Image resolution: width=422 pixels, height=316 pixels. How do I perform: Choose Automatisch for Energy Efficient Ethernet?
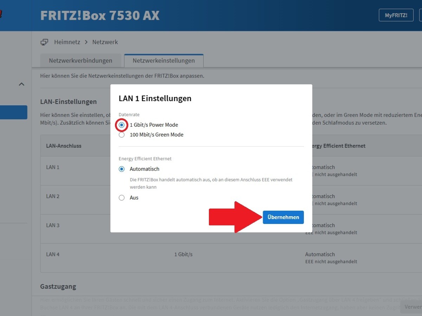tap(122, 169)
